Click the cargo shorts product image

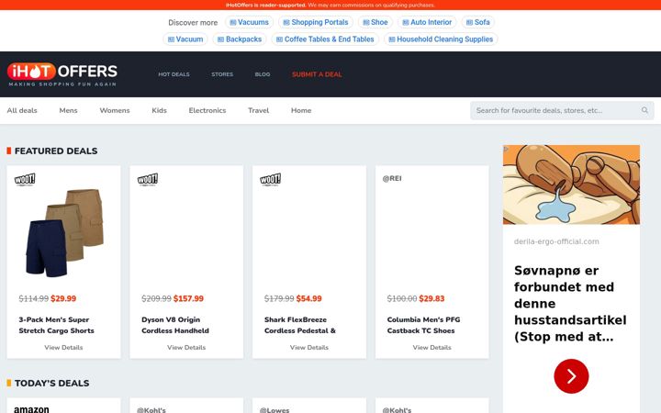coord(64,233)
